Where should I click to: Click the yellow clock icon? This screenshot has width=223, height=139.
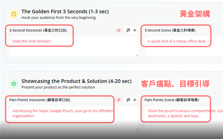coord(14,14)
